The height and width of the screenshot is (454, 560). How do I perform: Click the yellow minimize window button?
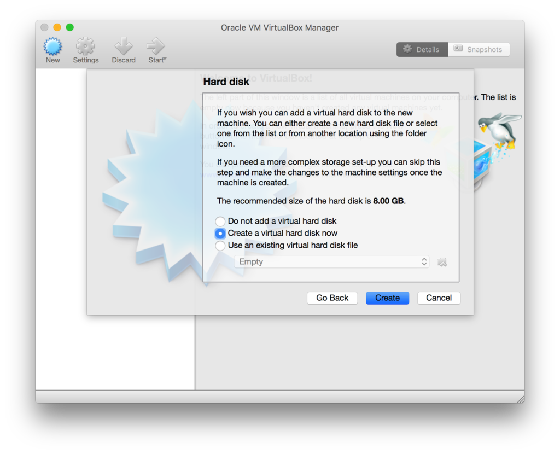click(57, 27)
